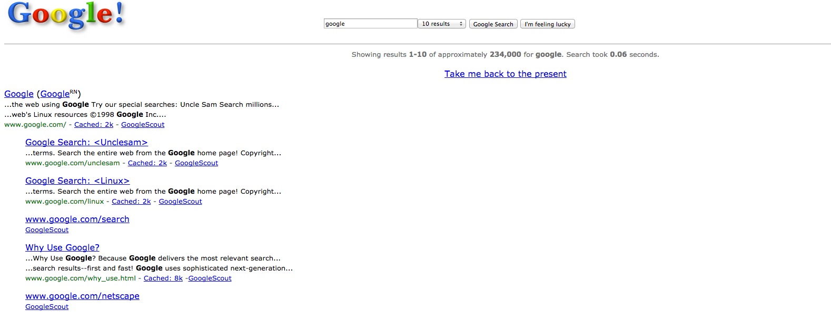Open GoogleScout link for www.google.com/
The image size is (831, 320).
coord(143,125)
